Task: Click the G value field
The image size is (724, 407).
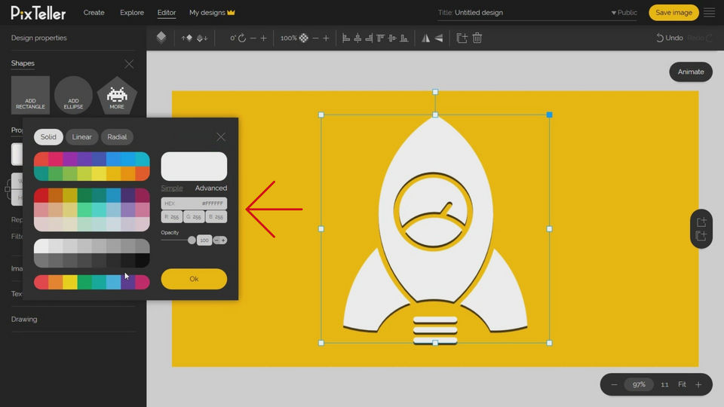Action: 194,216
